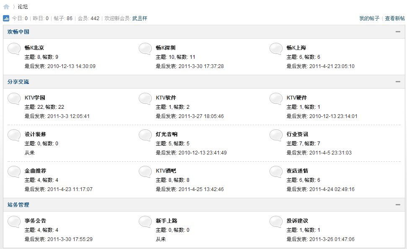Image resolution: width=407 pixels, height=249 pixels.
Task: Click the forum icon beside 灯光音响
Action: point(145,135)
